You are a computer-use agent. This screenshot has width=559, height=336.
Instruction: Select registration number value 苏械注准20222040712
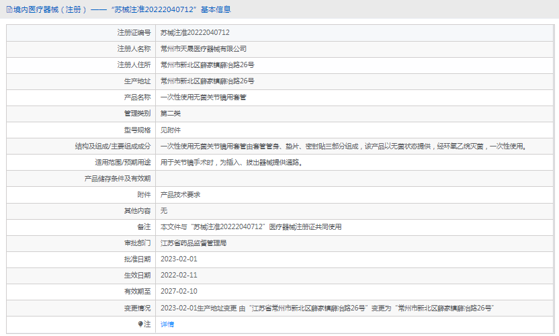click(x=195, y=32)
